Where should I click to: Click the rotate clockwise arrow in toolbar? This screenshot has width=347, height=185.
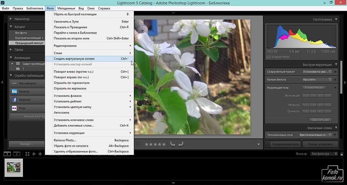[181, 144]
